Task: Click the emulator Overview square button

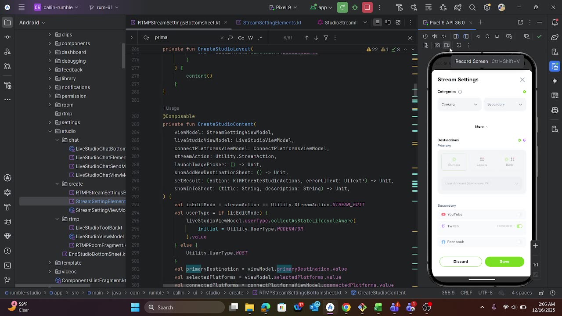Action: (x=497, y=36)
